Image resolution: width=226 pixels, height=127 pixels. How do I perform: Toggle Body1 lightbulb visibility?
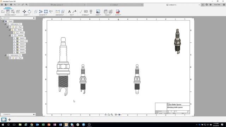[x=14, y=32]
